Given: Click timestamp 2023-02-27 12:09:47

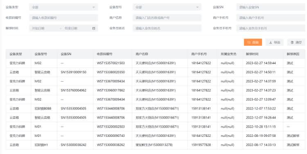Looking at the screenshot, I should click(x=261, y=99).
